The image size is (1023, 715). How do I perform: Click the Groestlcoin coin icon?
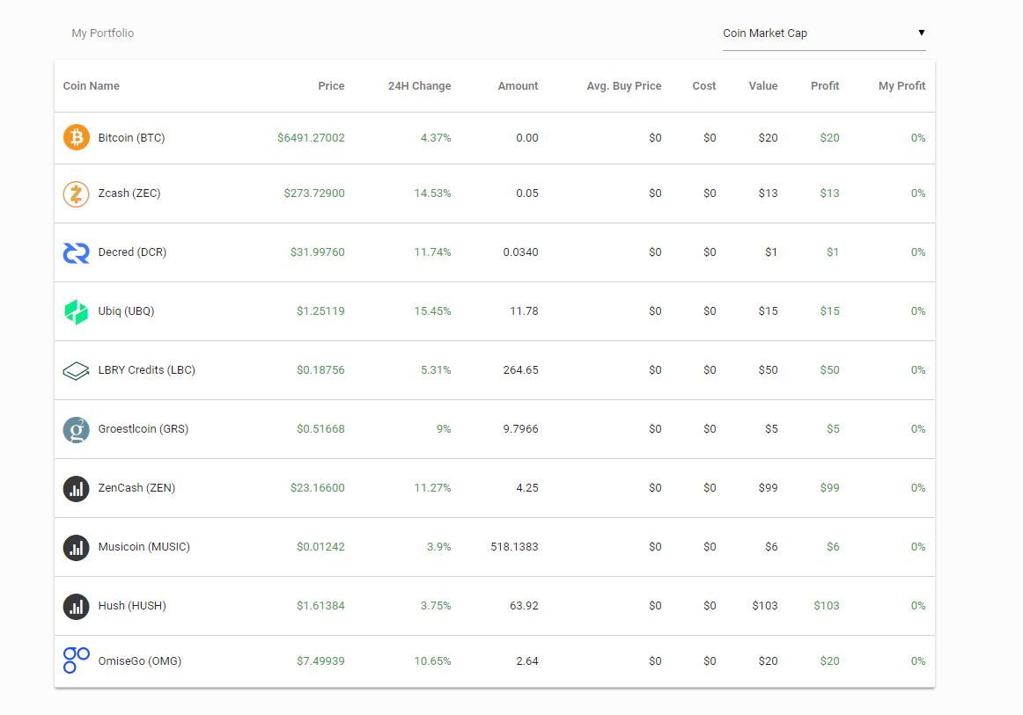click(77, 429)
